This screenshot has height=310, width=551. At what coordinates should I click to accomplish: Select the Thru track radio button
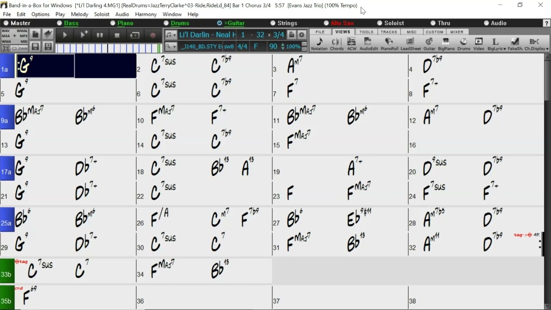click(433, 23)
